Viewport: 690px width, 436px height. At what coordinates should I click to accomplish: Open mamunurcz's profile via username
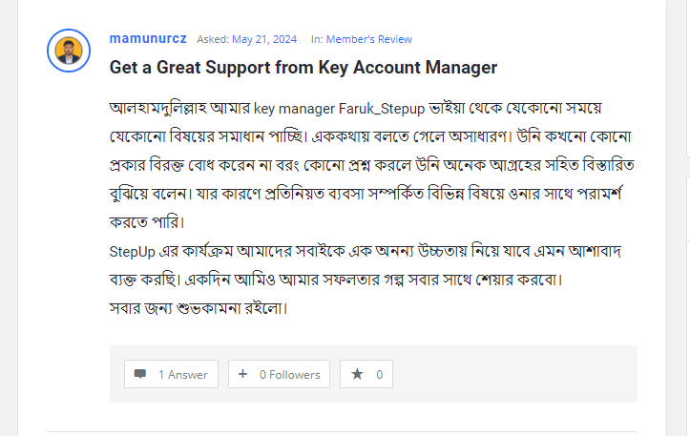pyautogui.click(x=147, y=39)
